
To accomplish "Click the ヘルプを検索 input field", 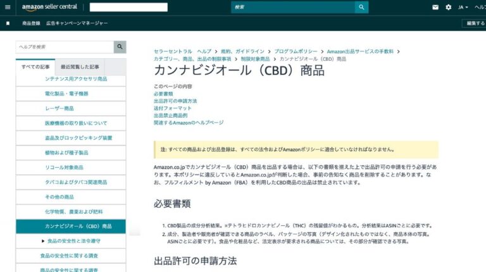I will click(65, 47).
